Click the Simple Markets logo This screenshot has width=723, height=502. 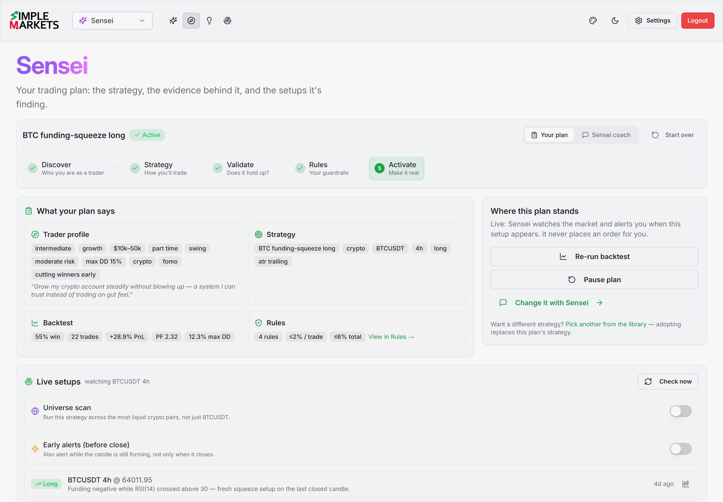click(x=34, y=20)
